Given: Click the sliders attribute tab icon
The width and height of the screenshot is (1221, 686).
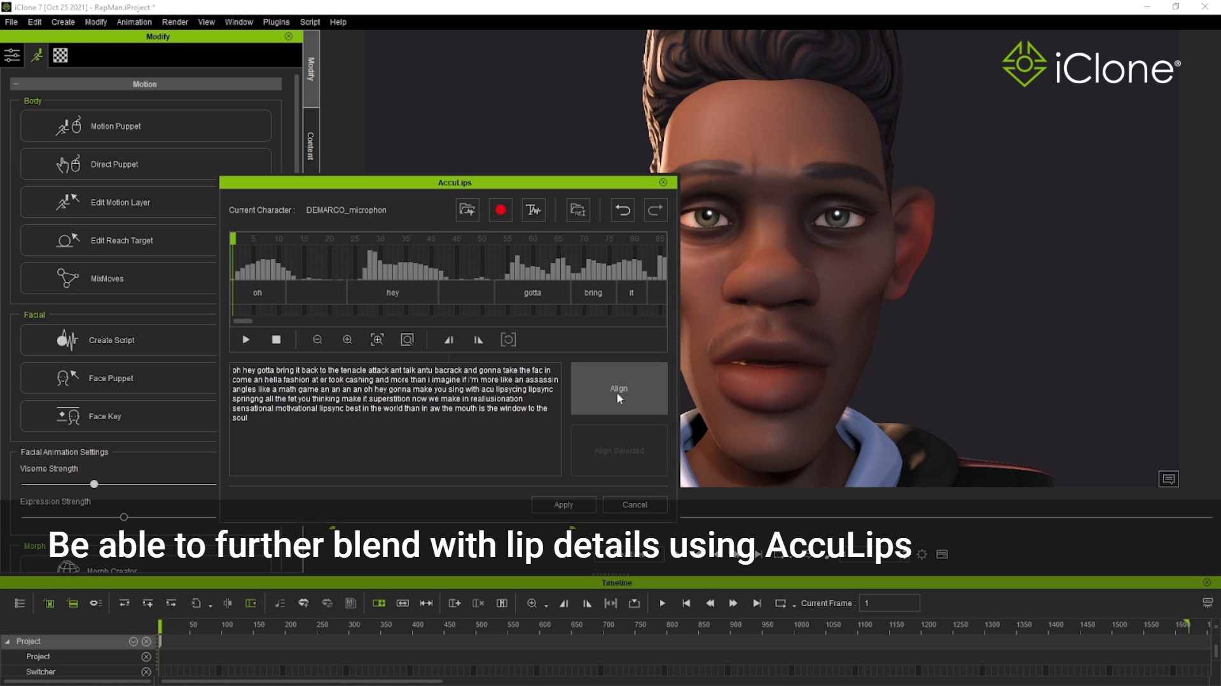Looking at the screenshot, I should (12, 55).
